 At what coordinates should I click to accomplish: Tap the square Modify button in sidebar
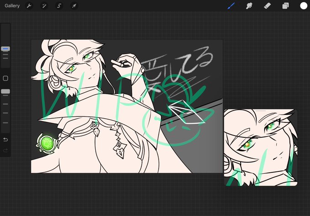(x=5, y=78)
